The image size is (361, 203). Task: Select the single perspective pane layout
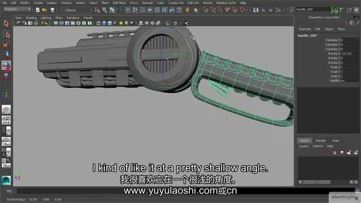click(x=7, y=109)
